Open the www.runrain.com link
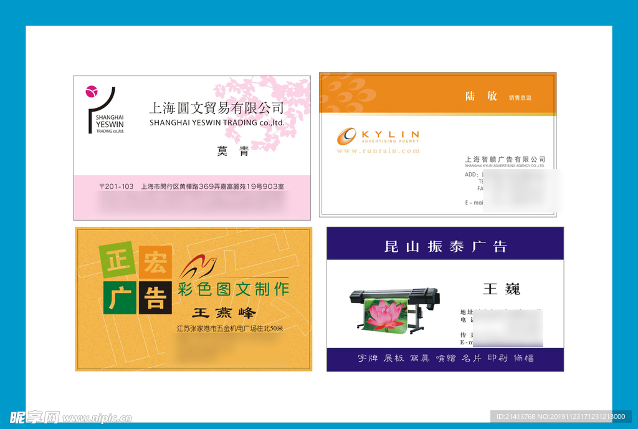 click(x=378, y=151)
